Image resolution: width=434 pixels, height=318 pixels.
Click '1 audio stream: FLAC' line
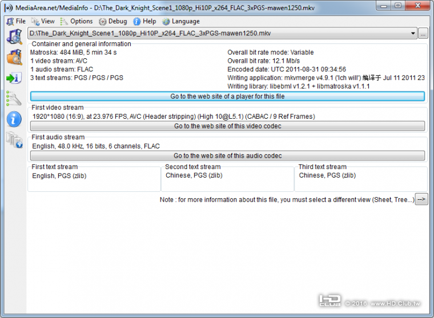click(62, 69)
